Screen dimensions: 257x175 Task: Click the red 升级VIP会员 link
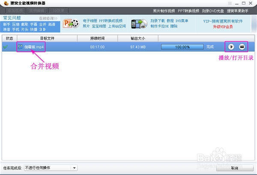coord(223,26)
